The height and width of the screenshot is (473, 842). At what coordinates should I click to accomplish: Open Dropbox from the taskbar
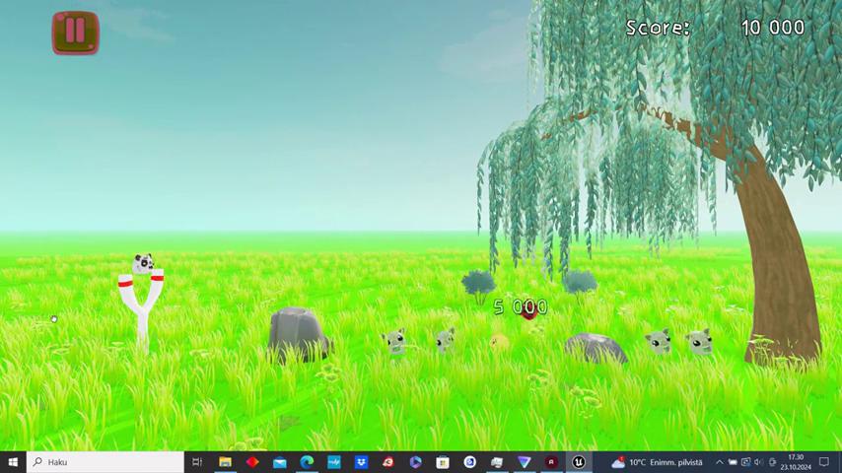tap(361, 461)
